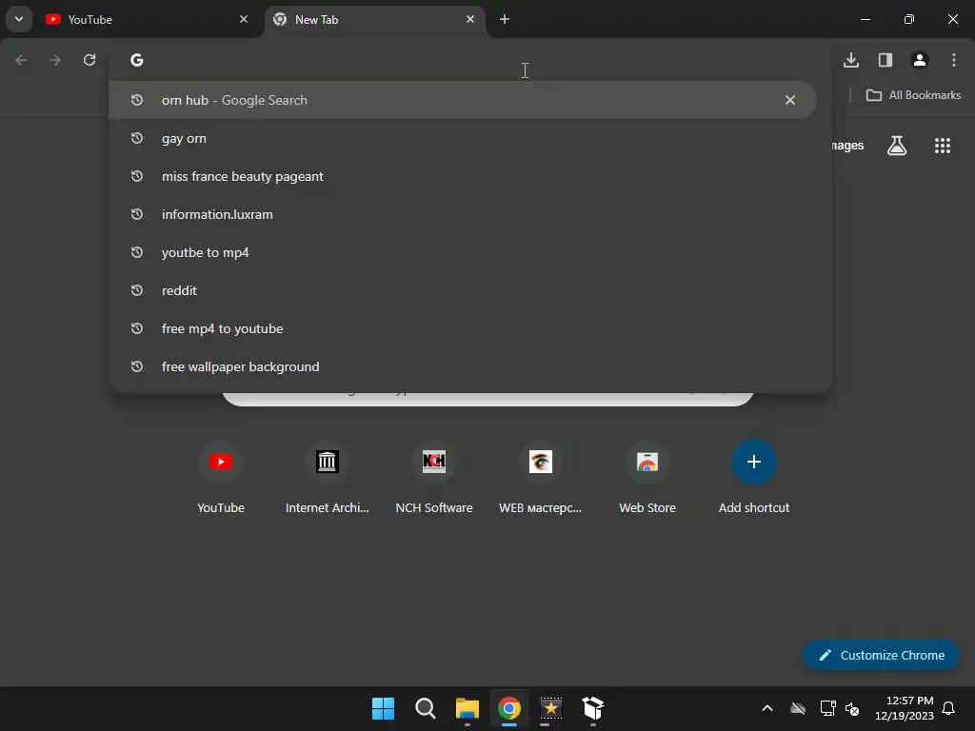Click history clock icon beside 'reddit'

(x=137, y=290)
